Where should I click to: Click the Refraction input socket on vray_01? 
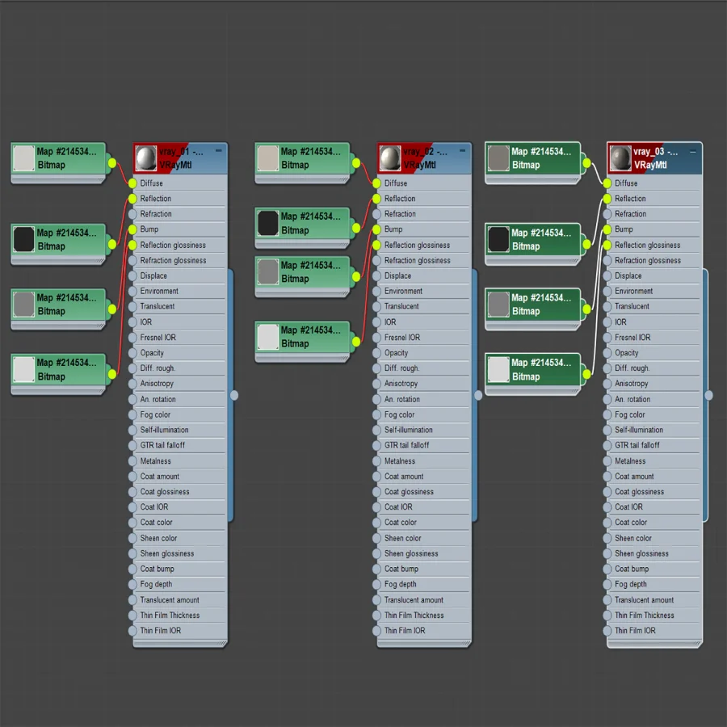[132, 214]
